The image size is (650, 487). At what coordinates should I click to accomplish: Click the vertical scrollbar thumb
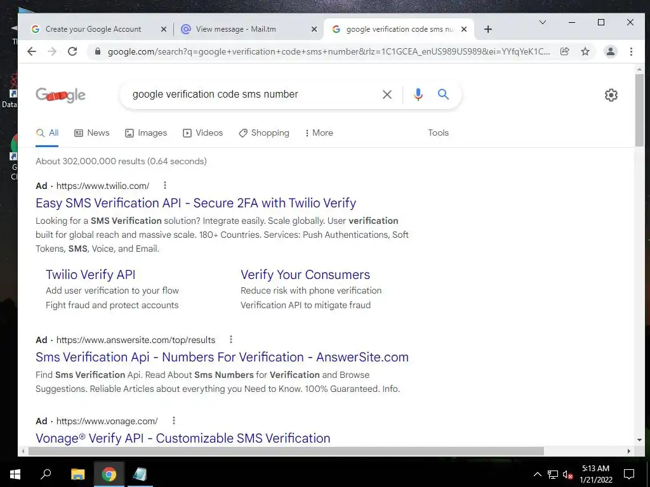tap(639, 110)
